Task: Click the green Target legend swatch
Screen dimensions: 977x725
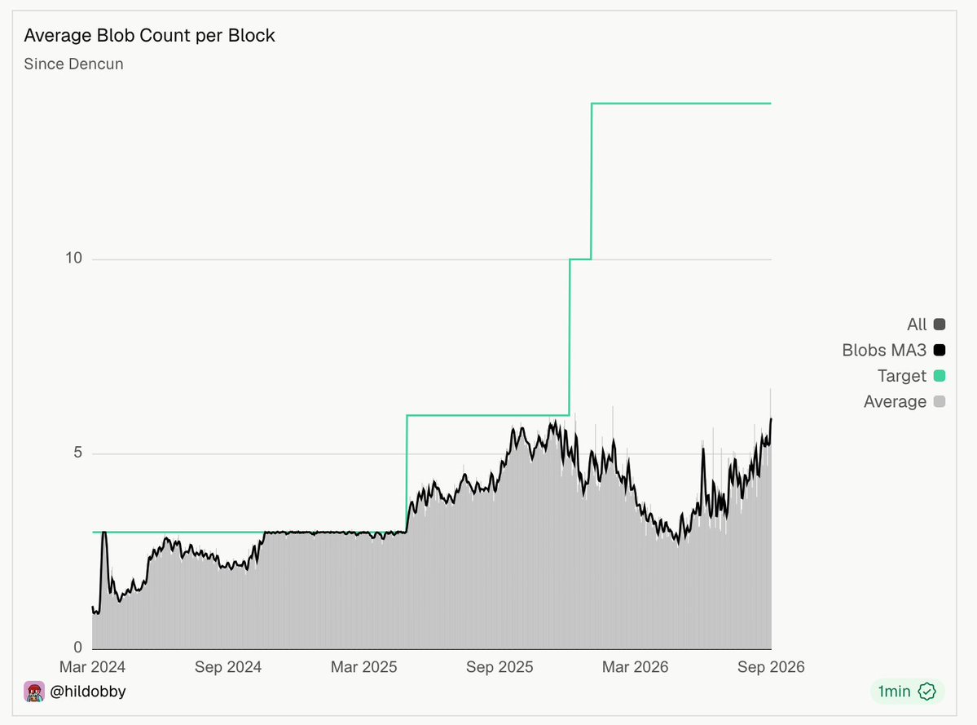Action: (940, 376)
